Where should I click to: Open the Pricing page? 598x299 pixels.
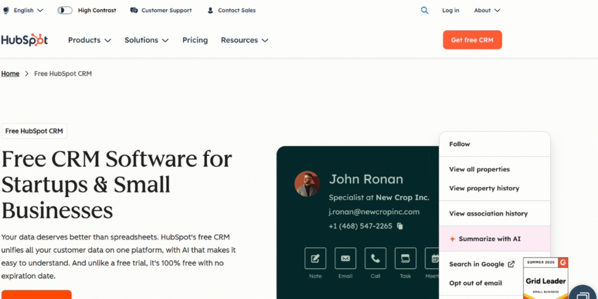[195, 40]
